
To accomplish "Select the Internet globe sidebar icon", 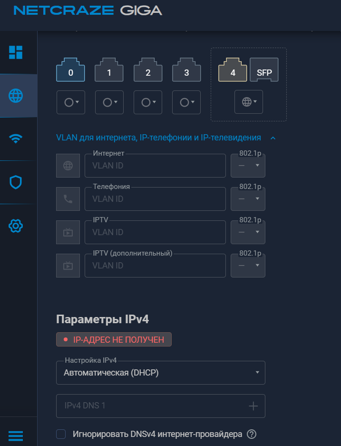I will click(x=16, y=96).
